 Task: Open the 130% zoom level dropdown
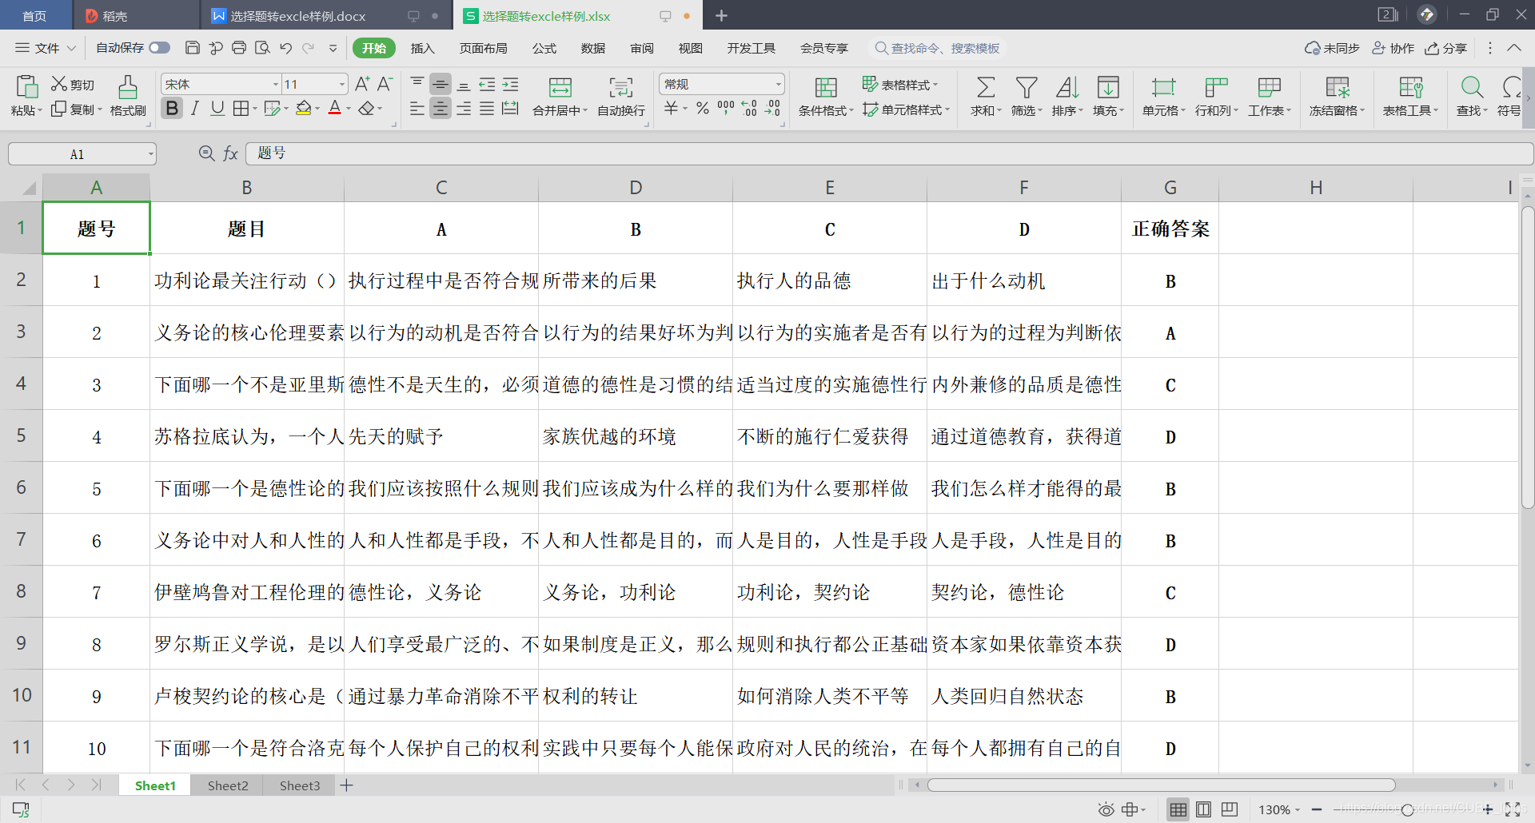[1279, 809]
